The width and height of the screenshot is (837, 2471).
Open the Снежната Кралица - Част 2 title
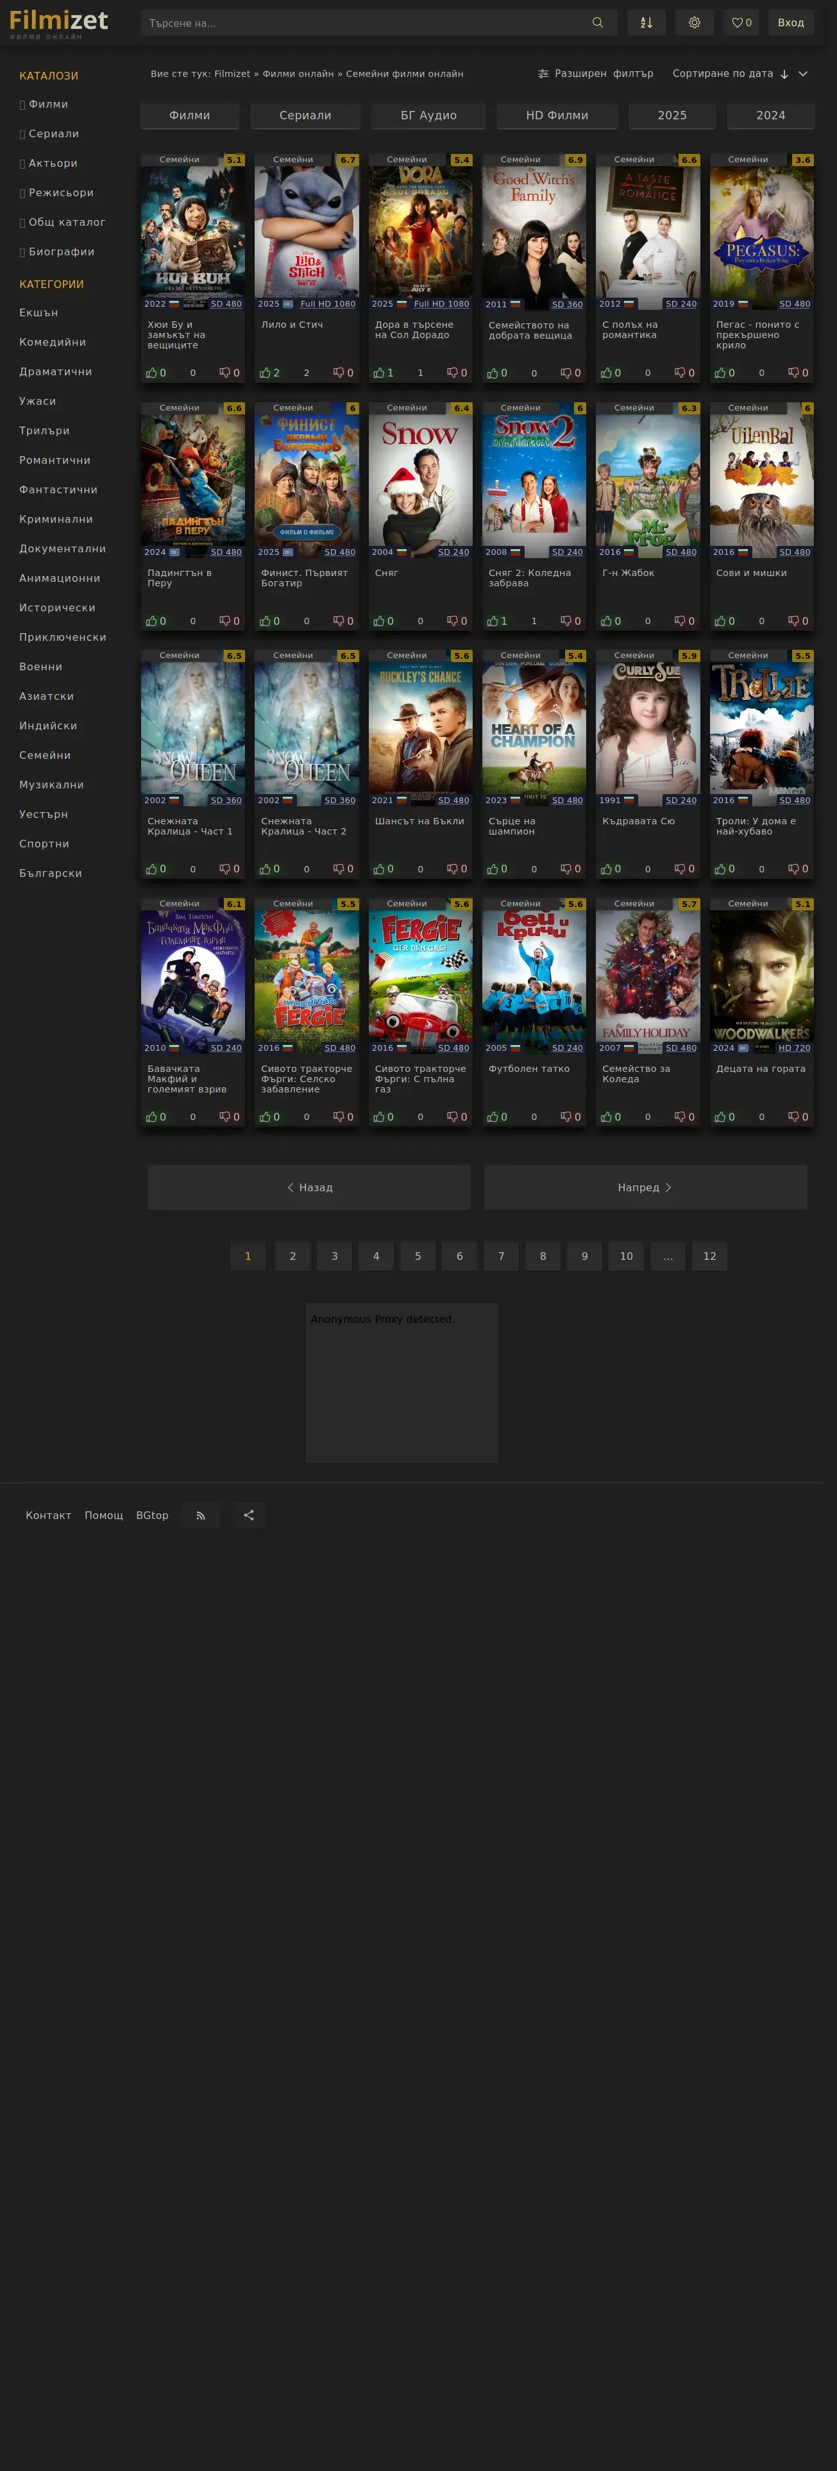click(x=304, y=826)
